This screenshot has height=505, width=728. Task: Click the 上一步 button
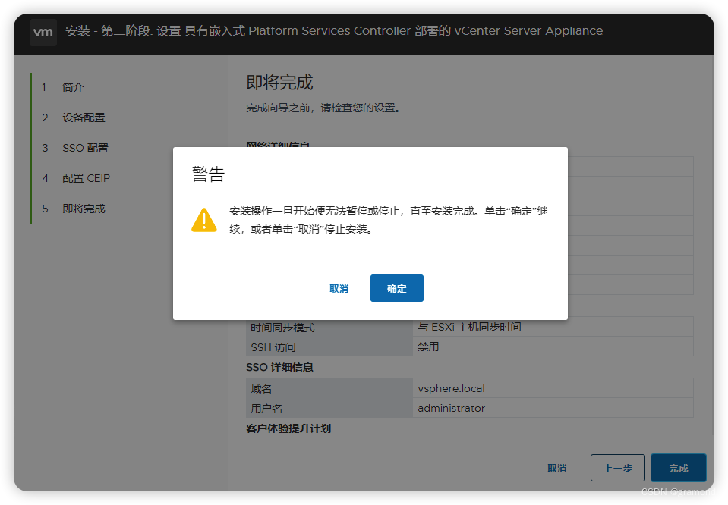[x=617, y=468]
